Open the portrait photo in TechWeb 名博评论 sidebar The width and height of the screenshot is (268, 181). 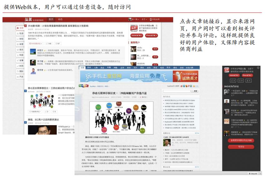(167, 143)
